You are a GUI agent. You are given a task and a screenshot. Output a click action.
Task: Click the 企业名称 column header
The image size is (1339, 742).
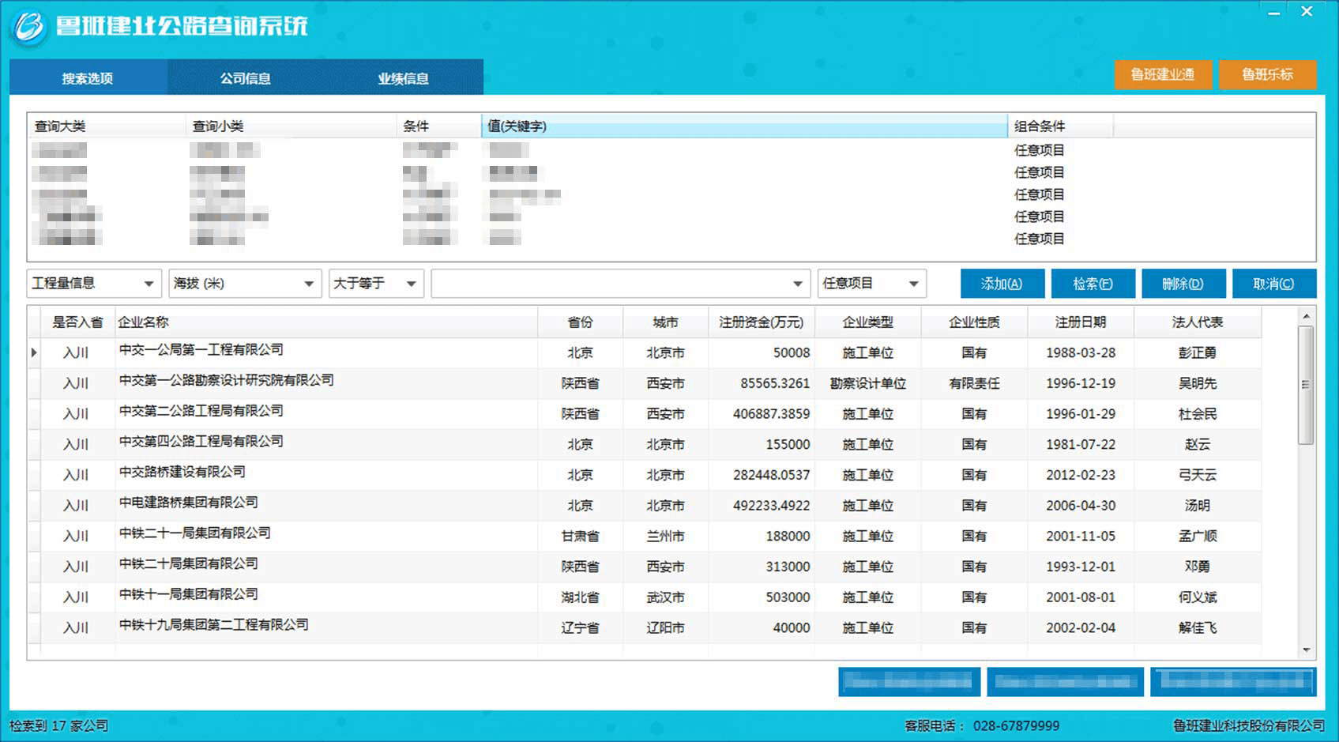pyautogui.click(x=326, y=322)
